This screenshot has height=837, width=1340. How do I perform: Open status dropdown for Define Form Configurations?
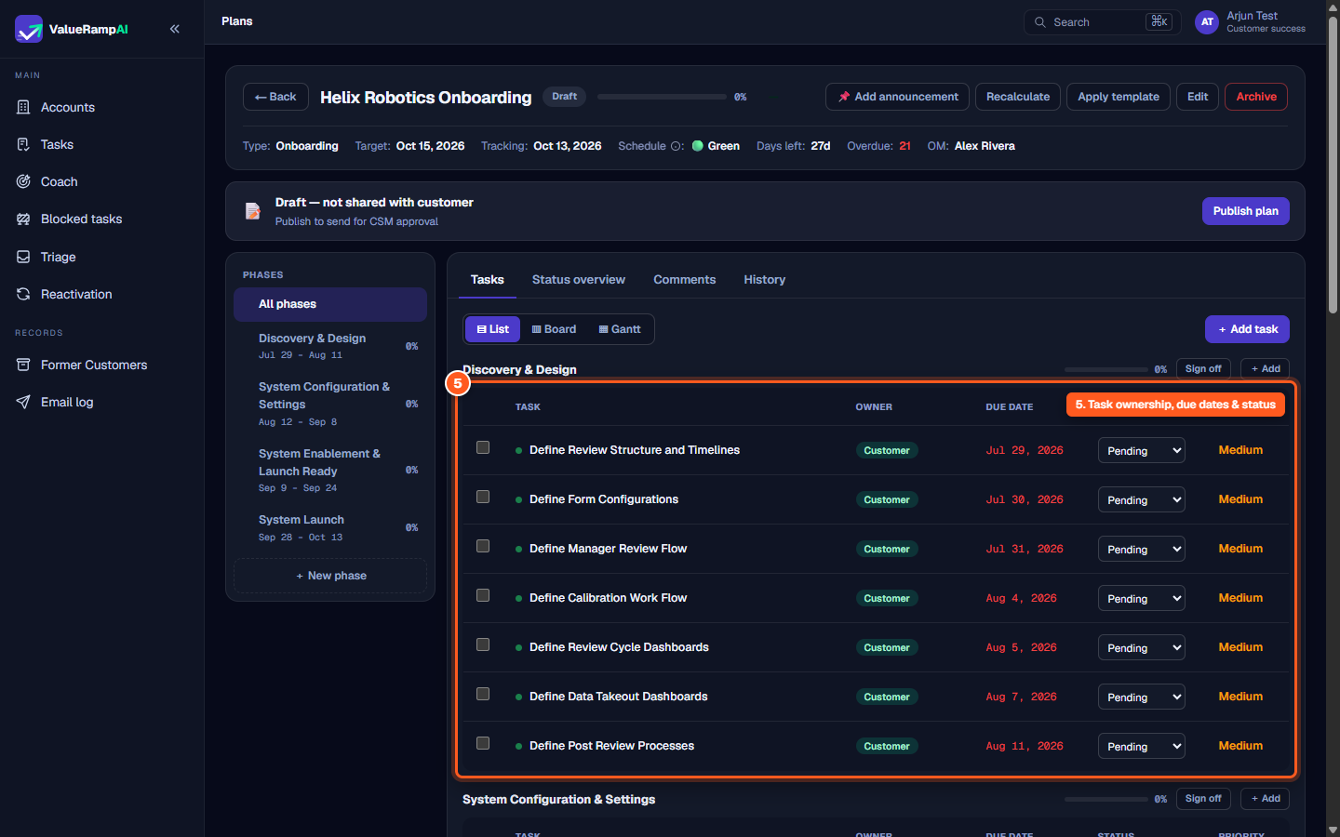click(1142, 500)
